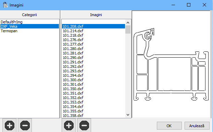Remove selected category with minus icon
This screenshot has width=213, height=132.
(x=25, y=125)
